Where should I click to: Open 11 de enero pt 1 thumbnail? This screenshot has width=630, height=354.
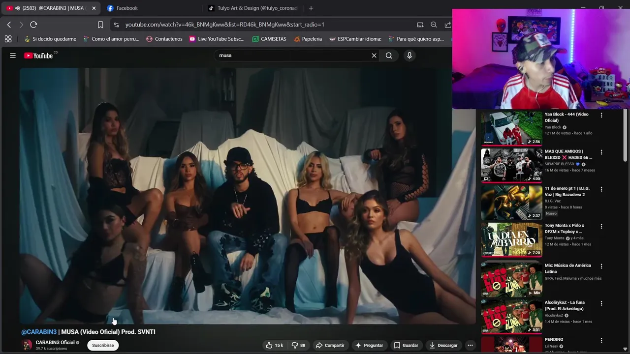511,203
